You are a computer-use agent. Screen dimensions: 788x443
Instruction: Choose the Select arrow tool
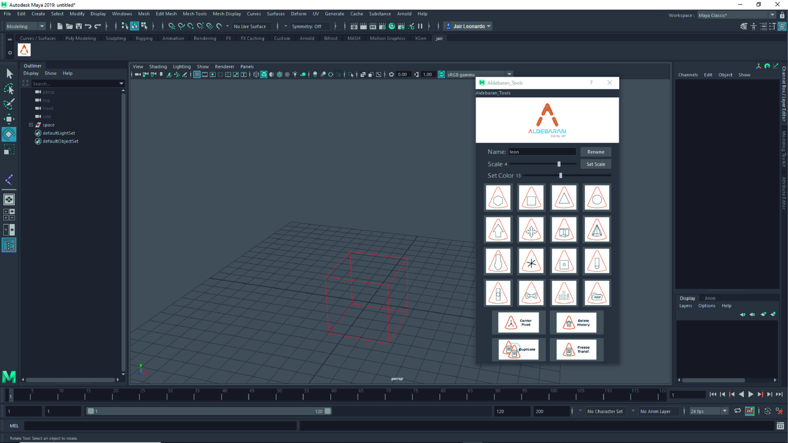click(x=9, y=74)
